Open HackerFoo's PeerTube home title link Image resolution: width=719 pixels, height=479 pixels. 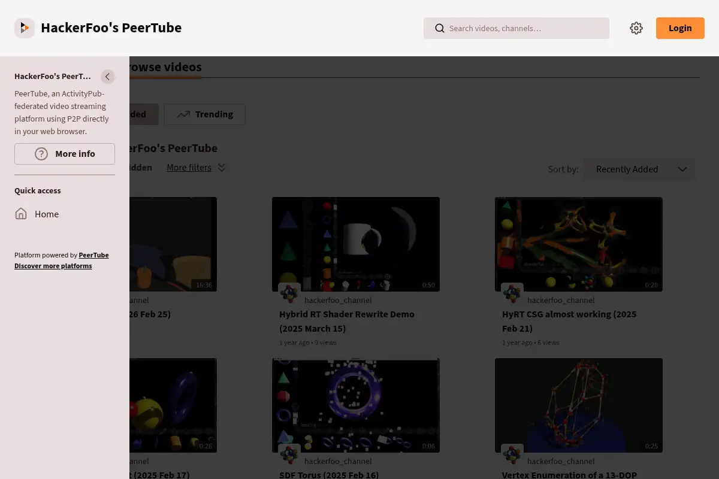point(111,28)
